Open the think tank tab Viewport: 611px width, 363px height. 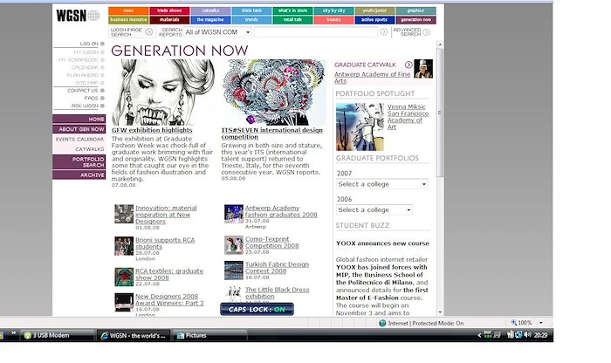point(251,10)
